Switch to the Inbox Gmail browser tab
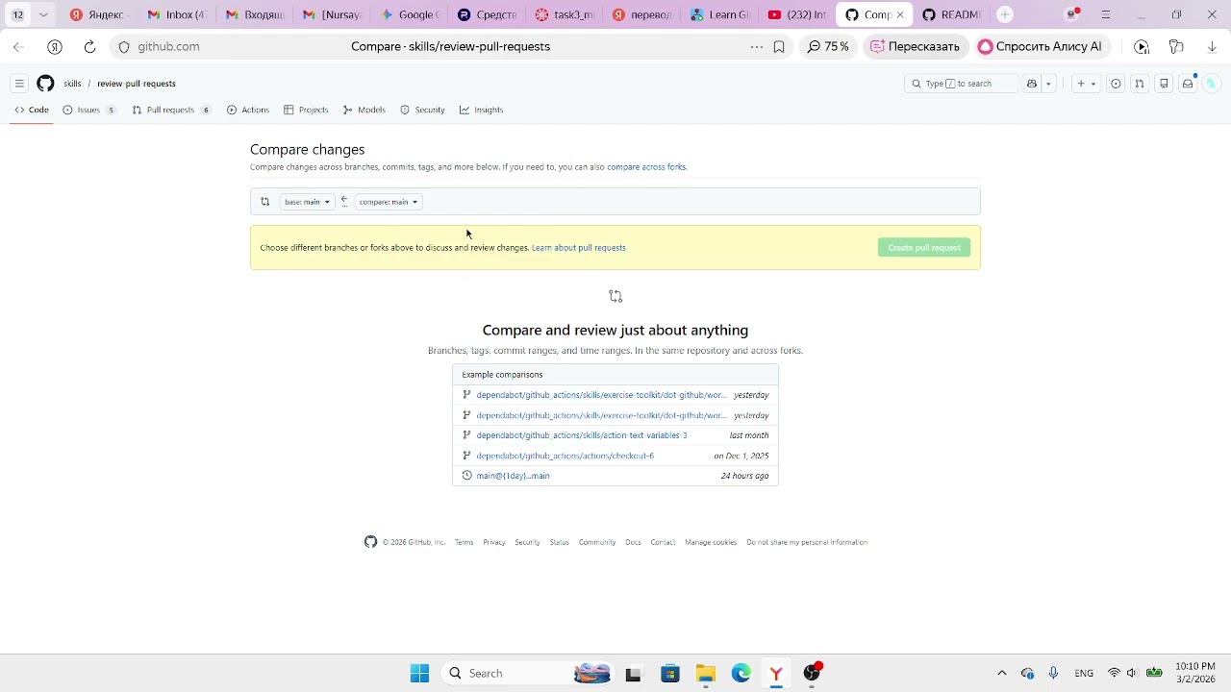The width and height of the screenshot is (1231, 692). point(177,14)
